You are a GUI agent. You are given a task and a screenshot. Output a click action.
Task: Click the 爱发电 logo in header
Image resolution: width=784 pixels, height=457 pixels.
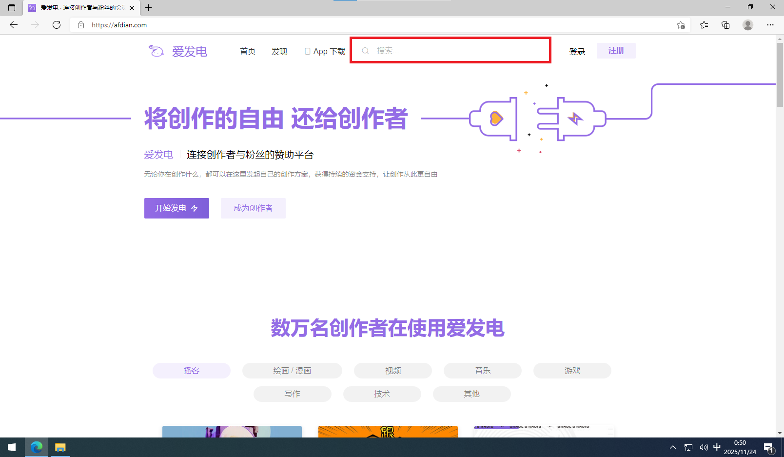178,51
